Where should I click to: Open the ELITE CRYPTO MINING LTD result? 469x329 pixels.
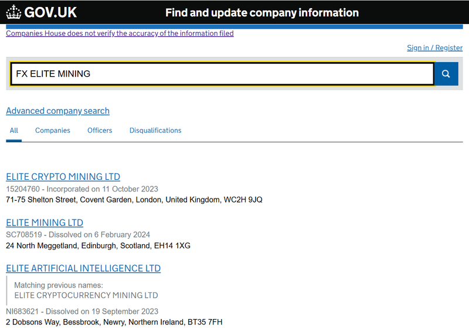pos(63,177)
